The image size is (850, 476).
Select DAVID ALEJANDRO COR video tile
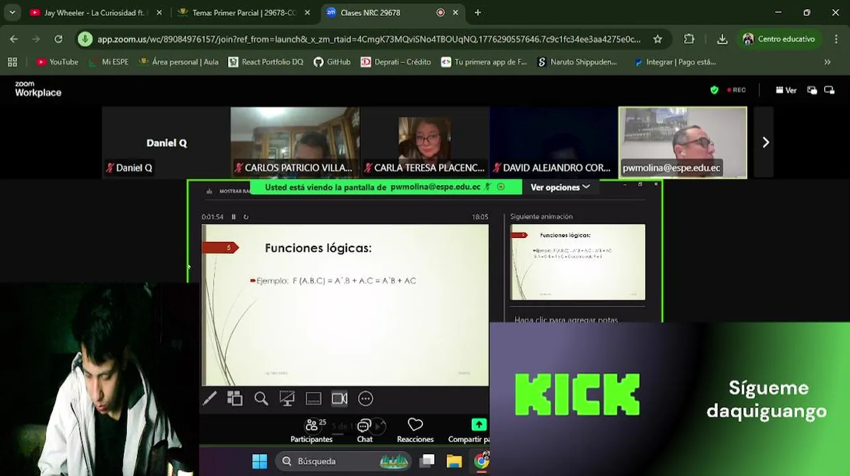pos(553,142)
